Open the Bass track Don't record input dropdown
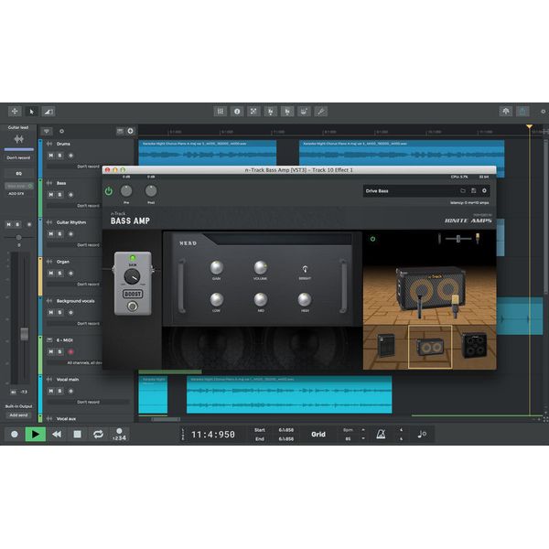 point(74,206)
